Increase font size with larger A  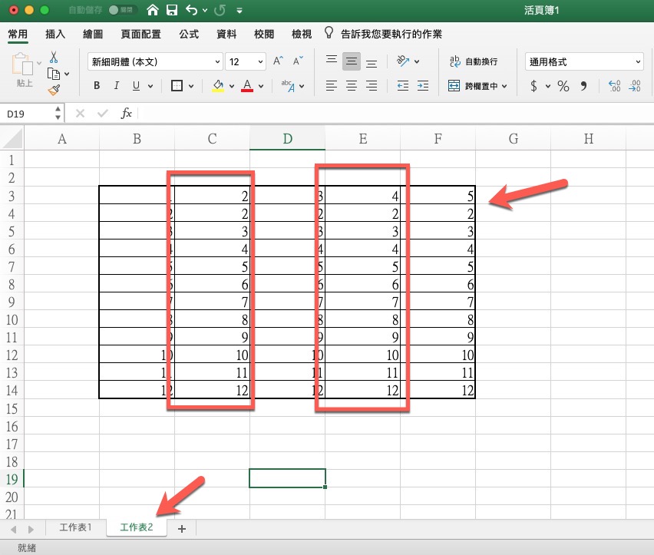click(278, 61)
